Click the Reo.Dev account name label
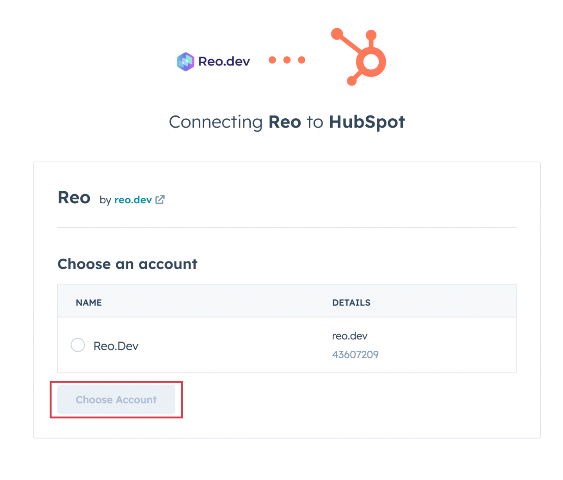 pos(116,346)
